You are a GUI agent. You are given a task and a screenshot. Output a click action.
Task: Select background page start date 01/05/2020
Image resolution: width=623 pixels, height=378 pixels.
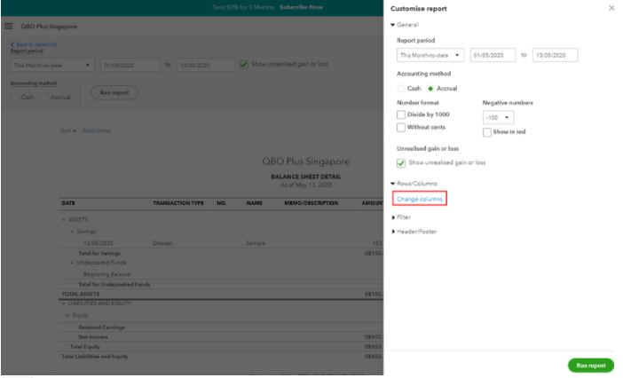[x=130, y=65]
